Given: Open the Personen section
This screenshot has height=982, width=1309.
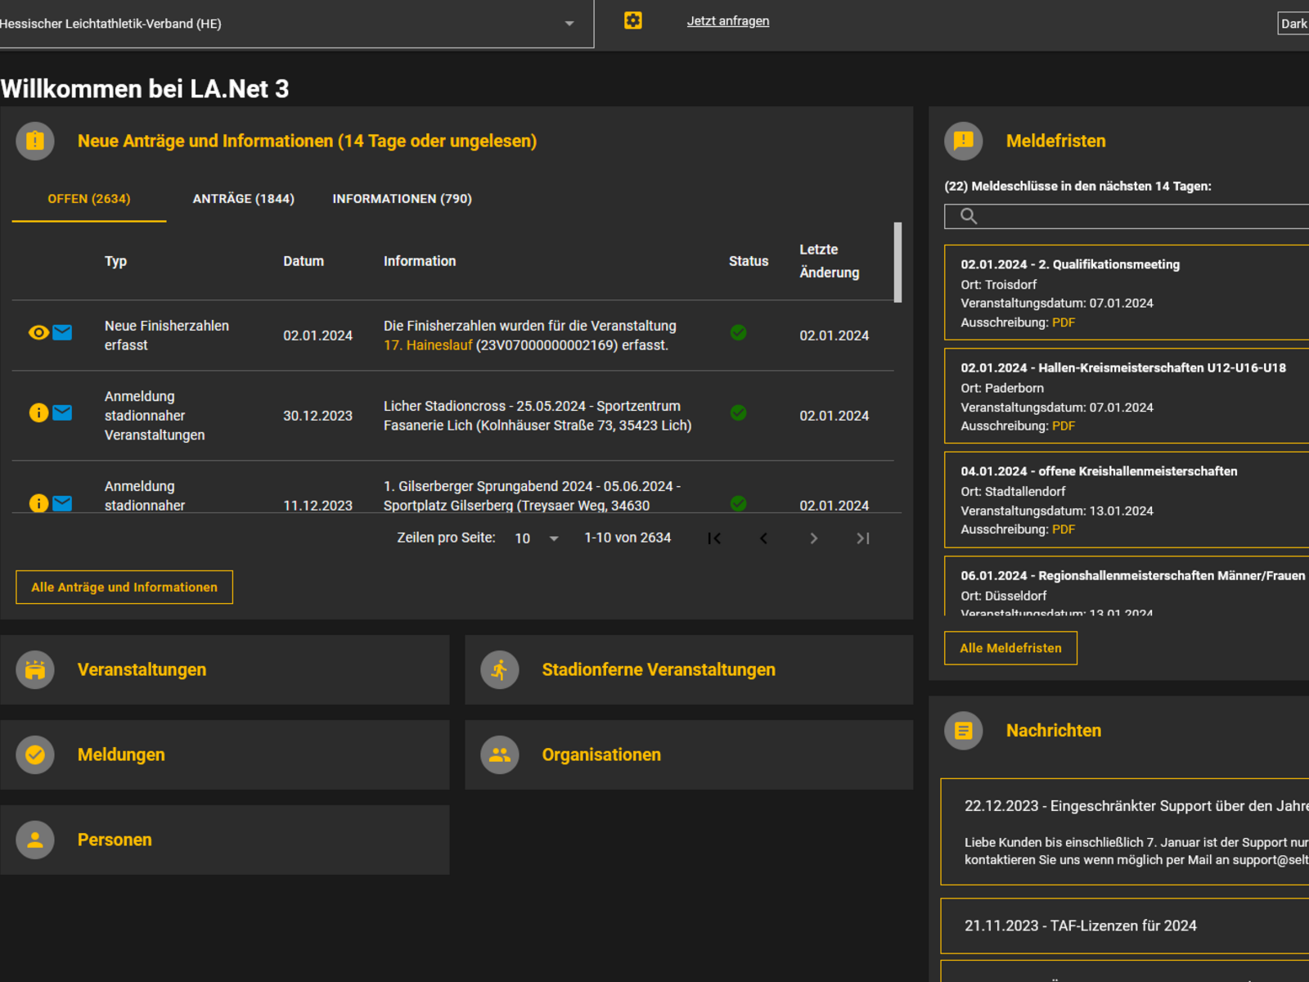Looking at the screenshot, I should point(225,840).
